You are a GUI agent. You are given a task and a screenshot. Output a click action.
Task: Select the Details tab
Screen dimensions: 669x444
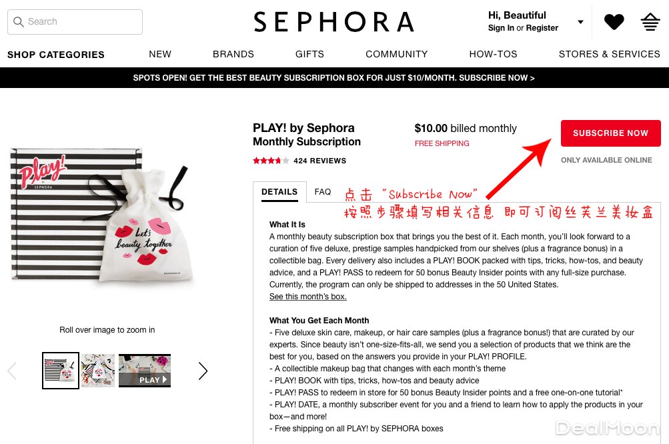click(279, 192)
